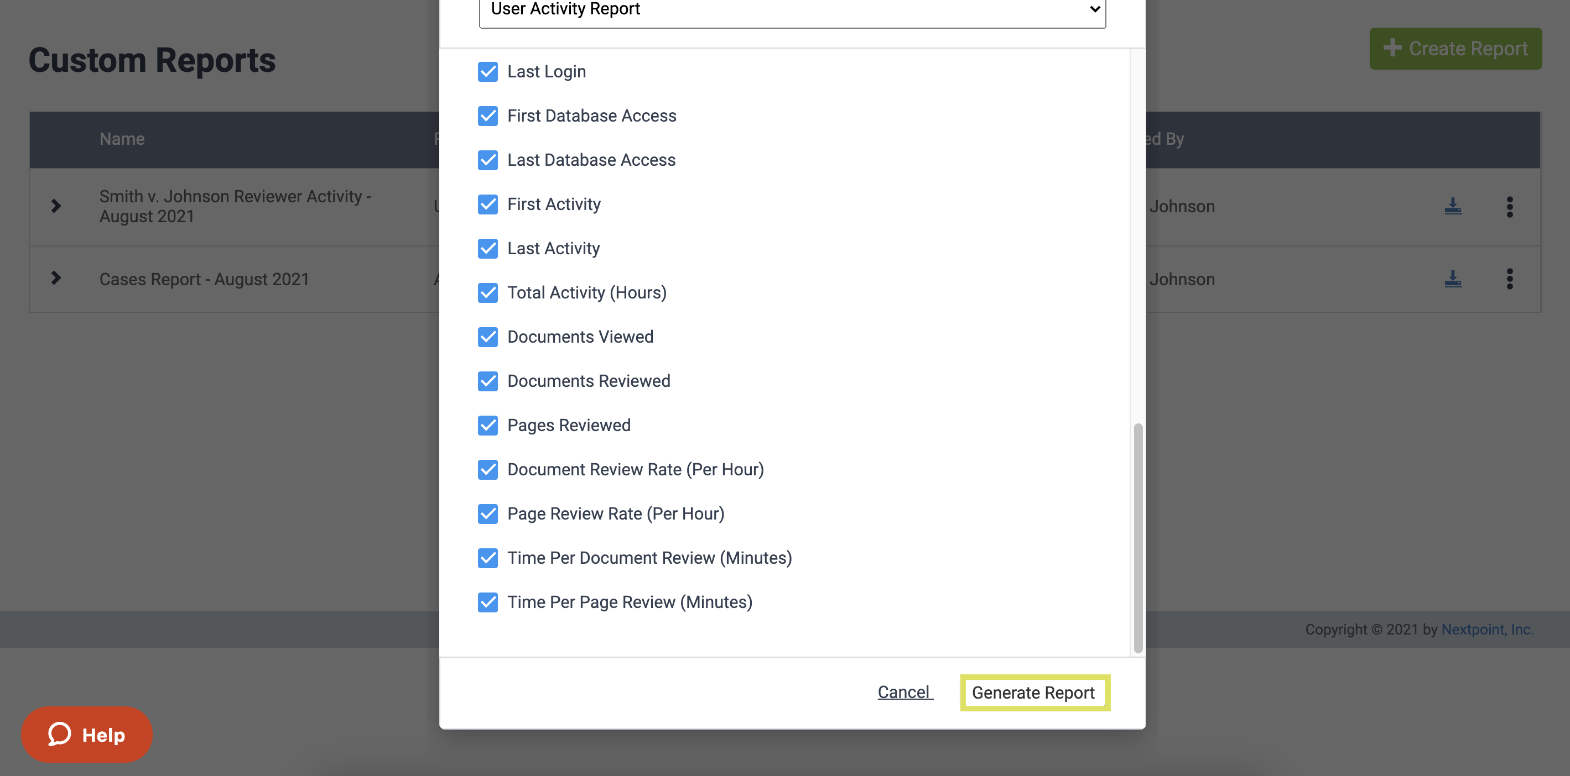The width and height of the screenshot is (1570, 776).
Task: Click the Custom Reports page heading
Action: [152, 60]
